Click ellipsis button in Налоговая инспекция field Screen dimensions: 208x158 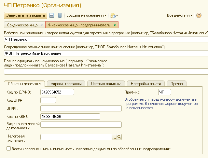(x=114, y=137)
